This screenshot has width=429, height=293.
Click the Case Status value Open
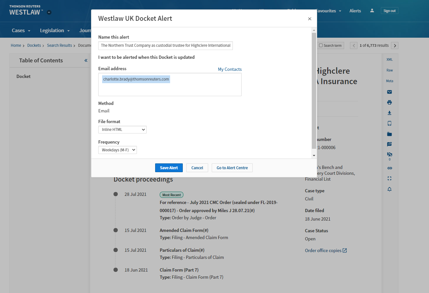pyautogui.click(x=310, y=239)
